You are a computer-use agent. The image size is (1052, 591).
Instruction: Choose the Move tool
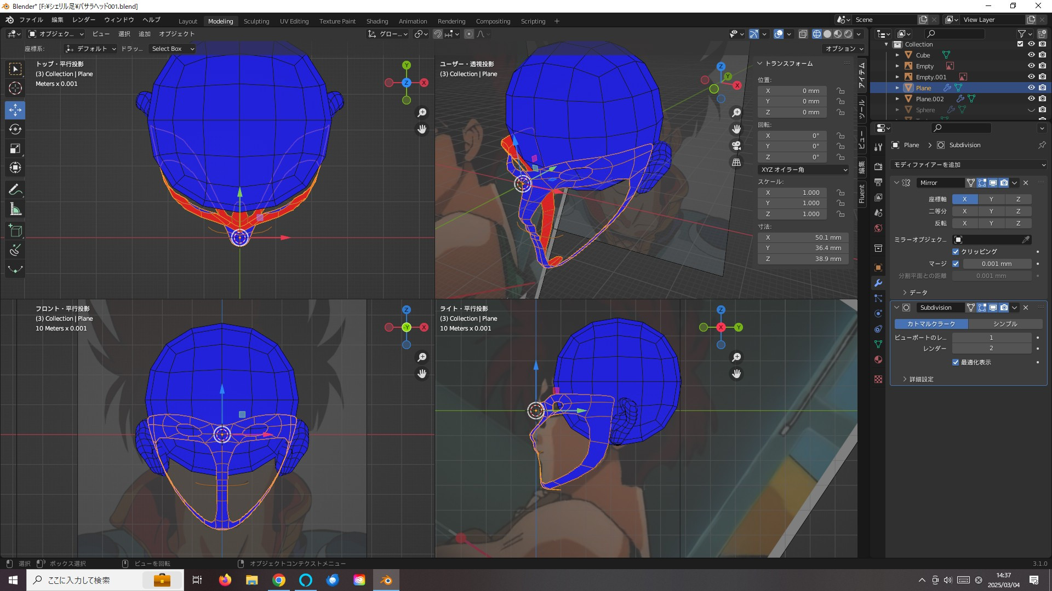pos(15,110)
